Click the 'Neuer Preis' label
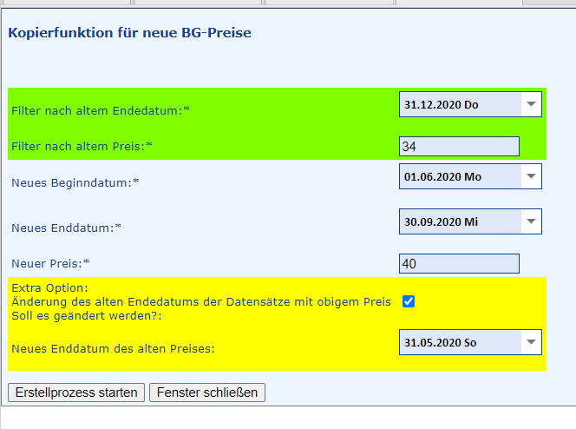This screenshot has height=429, width=576. coord(50,263)
